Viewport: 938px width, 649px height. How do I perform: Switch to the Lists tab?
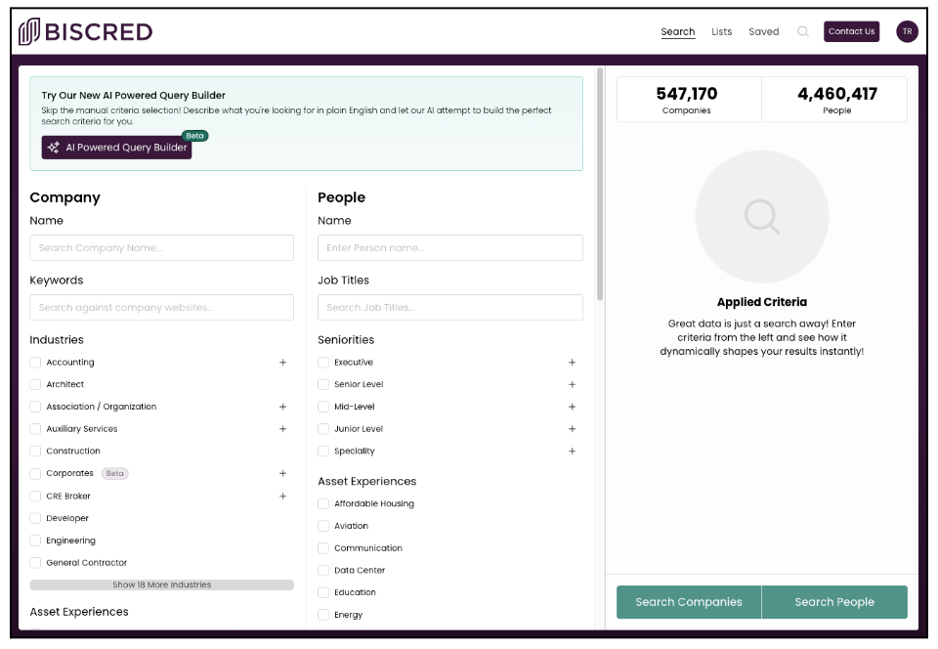pyautogui.click(x=722, y=31)
